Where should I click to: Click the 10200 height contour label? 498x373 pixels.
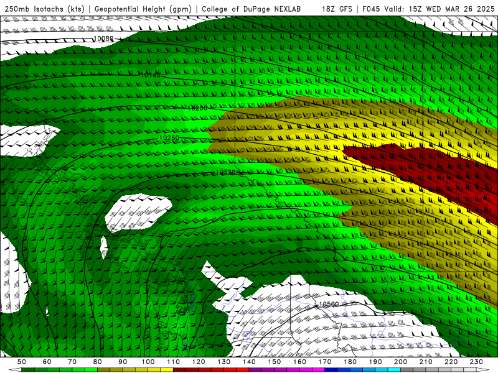[197, 108]
